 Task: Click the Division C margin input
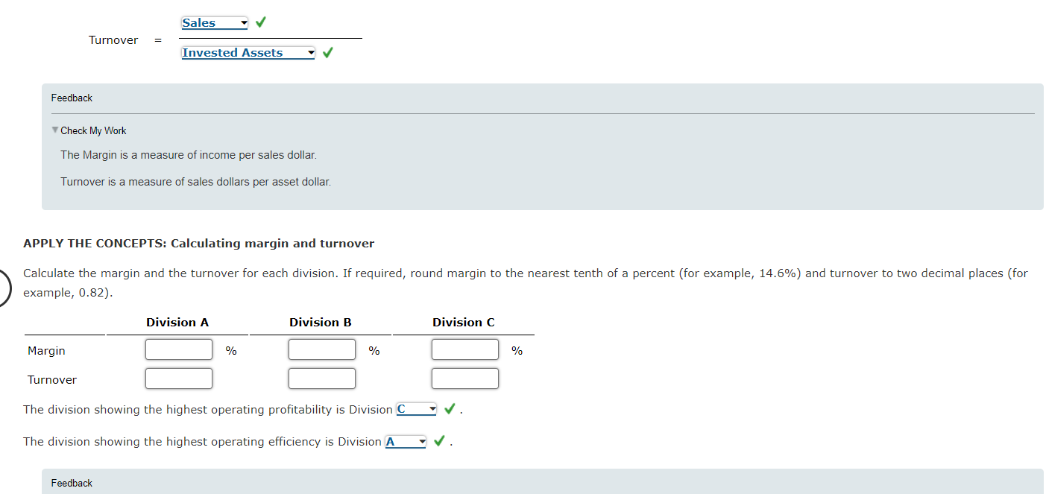(x=465, y=349)
